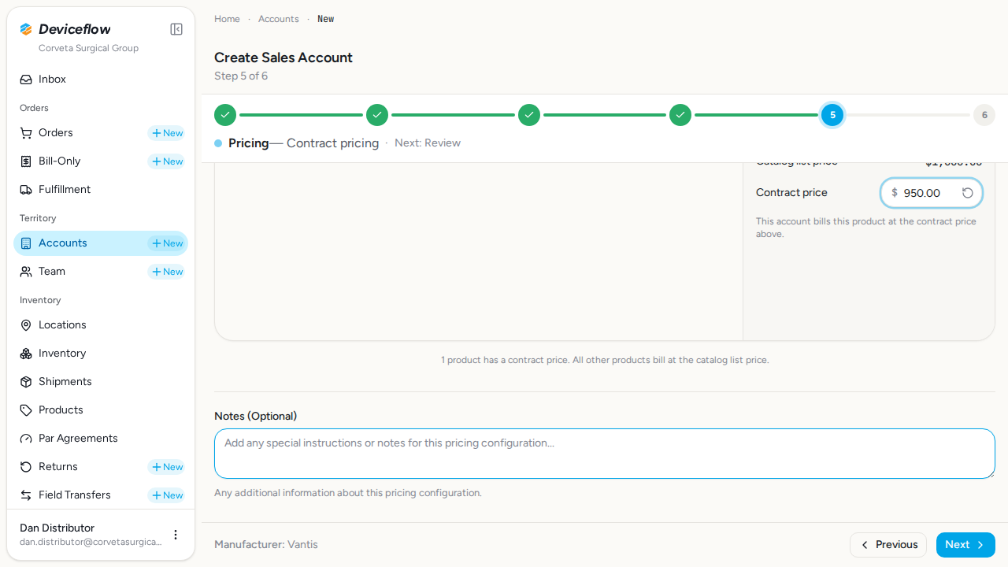The width and height of the screenshot is (1008, 567).
Task: Click the Fulfillment truck icon
Action: point(26,190)
